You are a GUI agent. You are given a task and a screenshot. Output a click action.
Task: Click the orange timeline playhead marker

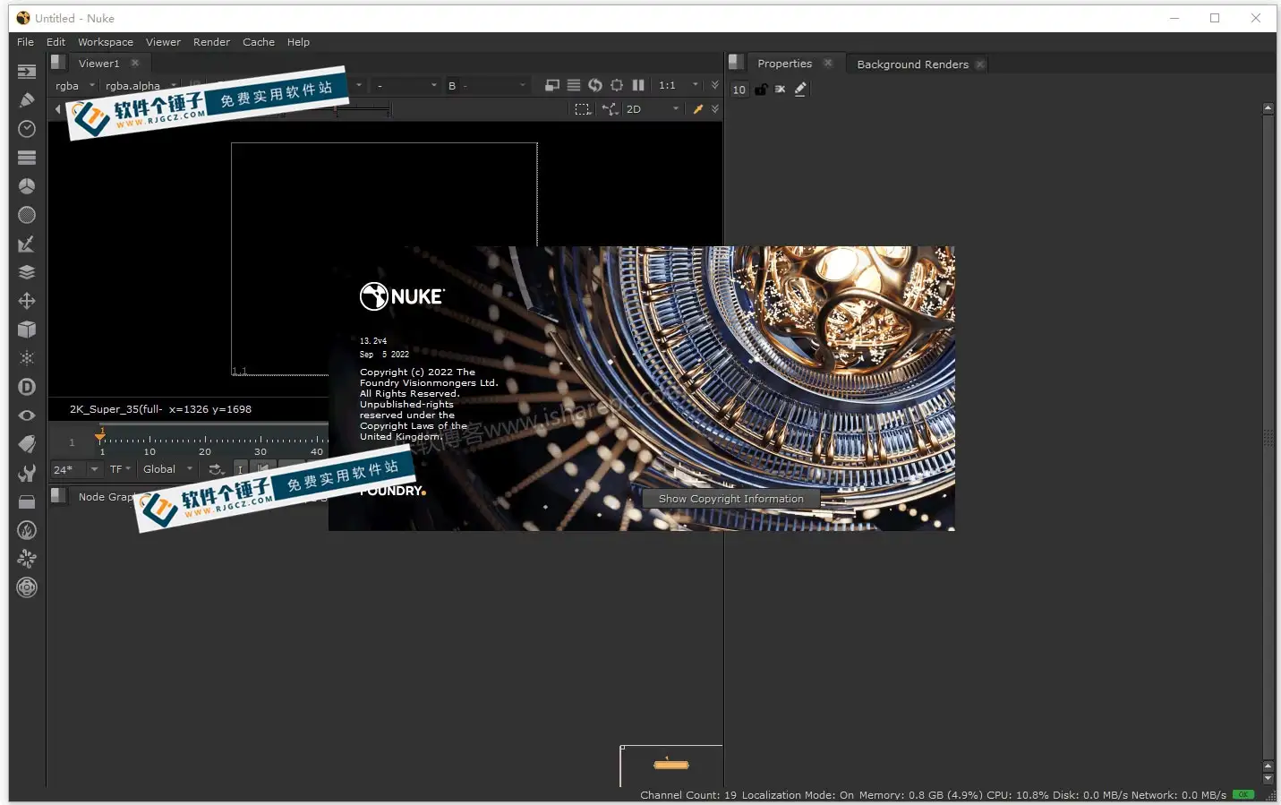[100, 435]
